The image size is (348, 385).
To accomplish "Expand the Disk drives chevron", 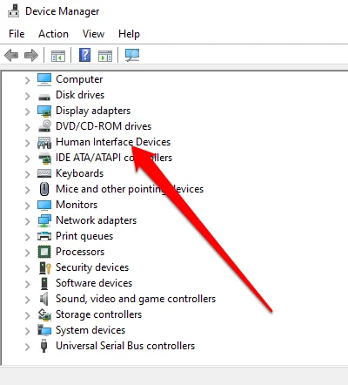I will click(x=27, y=96).
